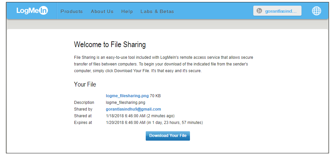Click the Shared at label

pos(83,116)
